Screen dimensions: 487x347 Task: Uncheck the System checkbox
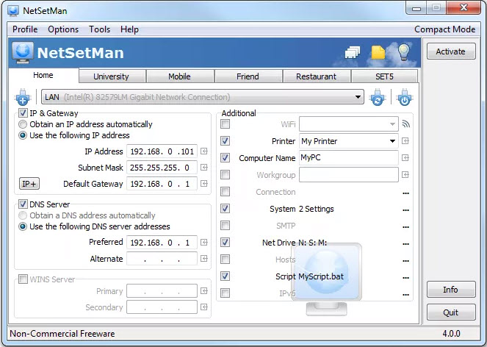(226, 208)
